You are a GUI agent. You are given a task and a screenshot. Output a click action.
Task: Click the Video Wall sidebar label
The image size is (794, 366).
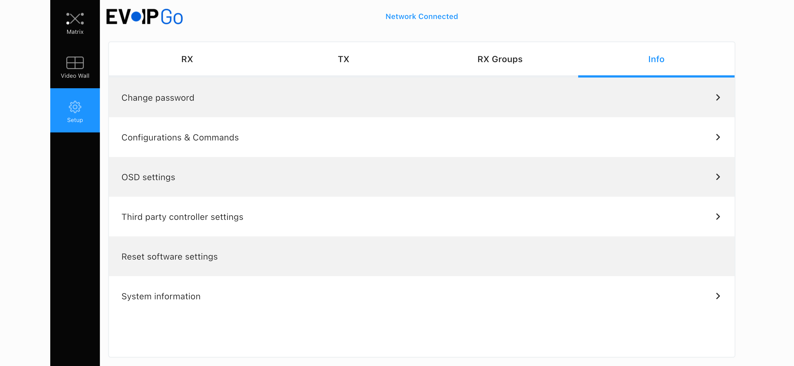(x=75, y=76)
